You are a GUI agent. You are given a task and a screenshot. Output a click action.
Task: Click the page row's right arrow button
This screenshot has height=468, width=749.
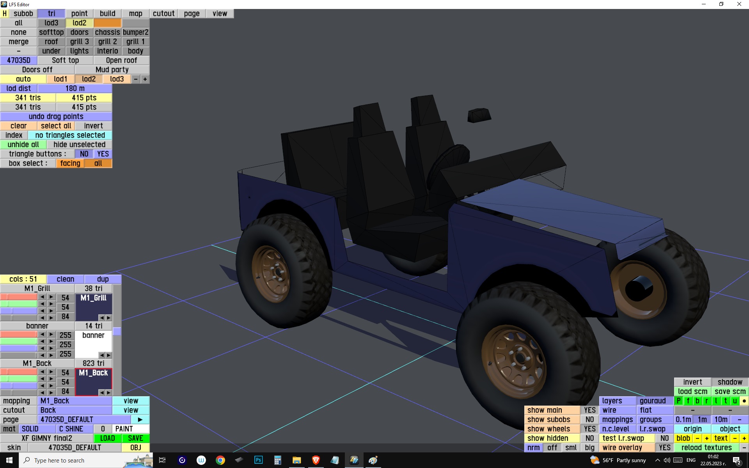[140, 420]
